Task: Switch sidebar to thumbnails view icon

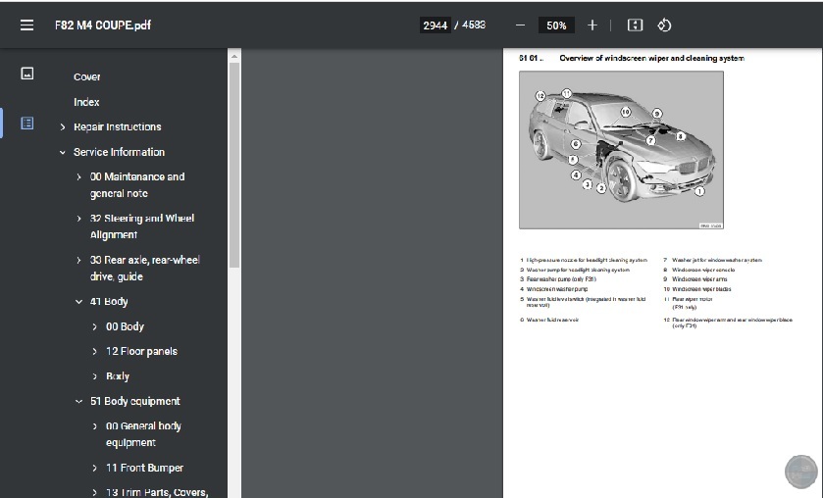Action: [27, 74]
